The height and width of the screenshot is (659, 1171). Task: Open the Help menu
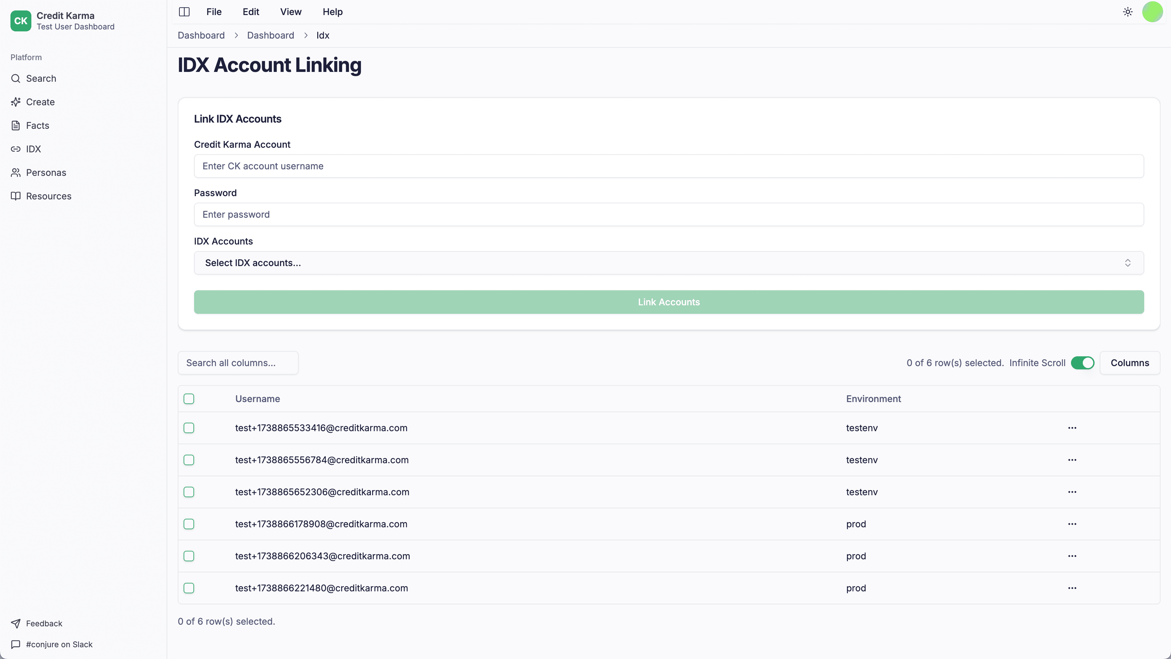click(332, 11)
